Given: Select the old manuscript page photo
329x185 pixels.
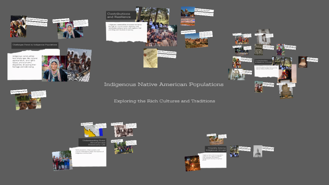Looking at the screenshot, I should 150,58.
